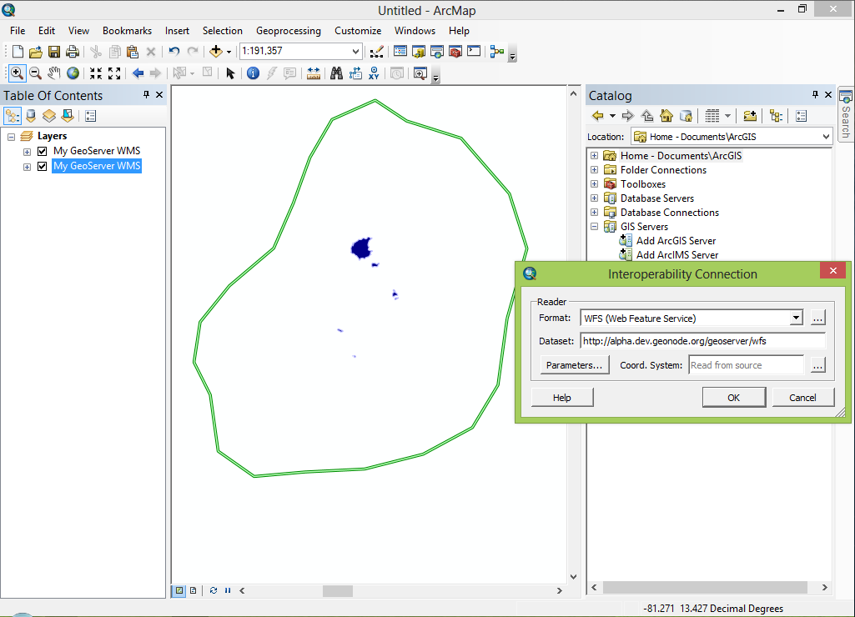Click the Dataset URL field
The width and height of the screenshot is (855, 617).
(x=703, y=341)
